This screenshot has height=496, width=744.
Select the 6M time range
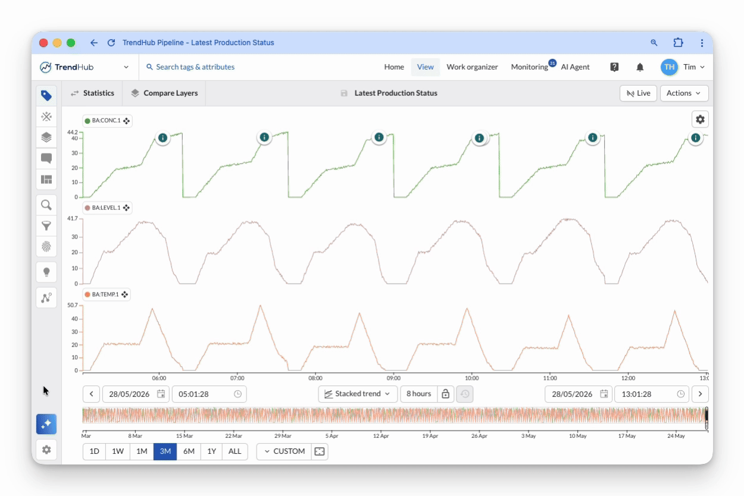tap(189, 451)
